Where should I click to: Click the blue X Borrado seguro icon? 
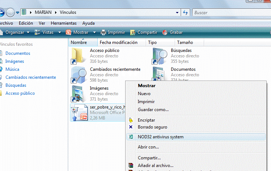[x=131, y=127]
